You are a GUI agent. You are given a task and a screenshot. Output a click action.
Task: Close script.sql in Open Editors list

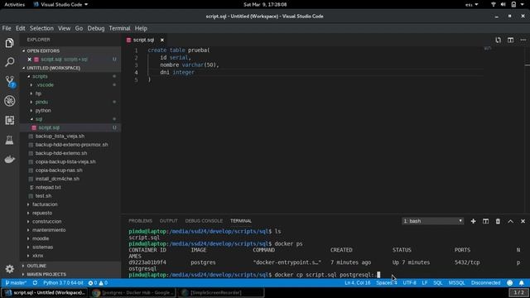pos(30,59)
